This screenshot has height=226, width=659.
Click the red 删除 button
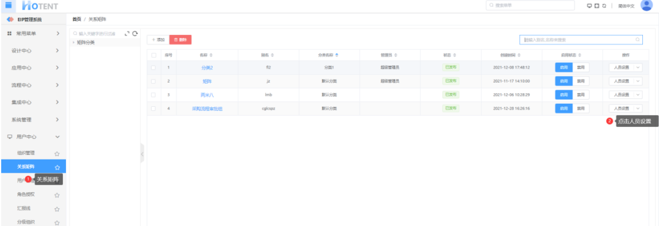click(x=180, y=39)
